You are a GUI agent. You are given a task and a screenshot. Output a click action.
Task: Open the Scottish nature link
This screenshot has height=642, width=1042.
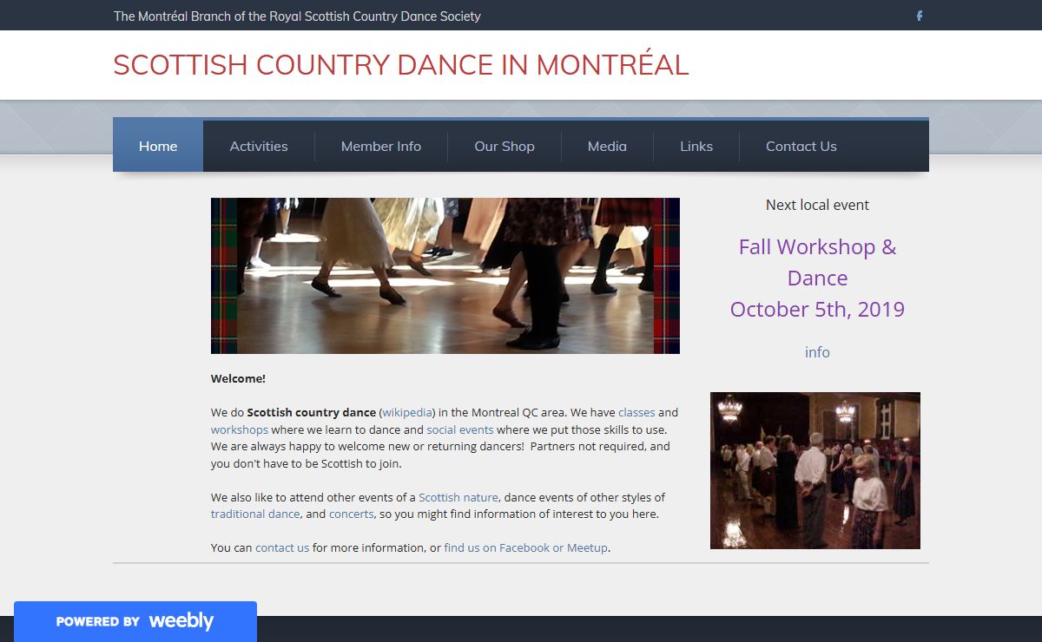(458, 497)
